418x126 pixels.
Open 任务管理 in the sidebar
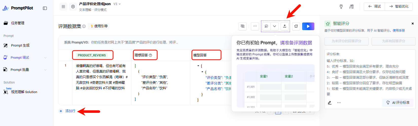(18, 23)
